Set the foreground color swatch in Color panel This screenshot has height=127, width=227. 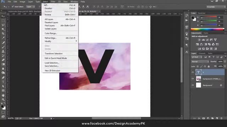(193, 18)
